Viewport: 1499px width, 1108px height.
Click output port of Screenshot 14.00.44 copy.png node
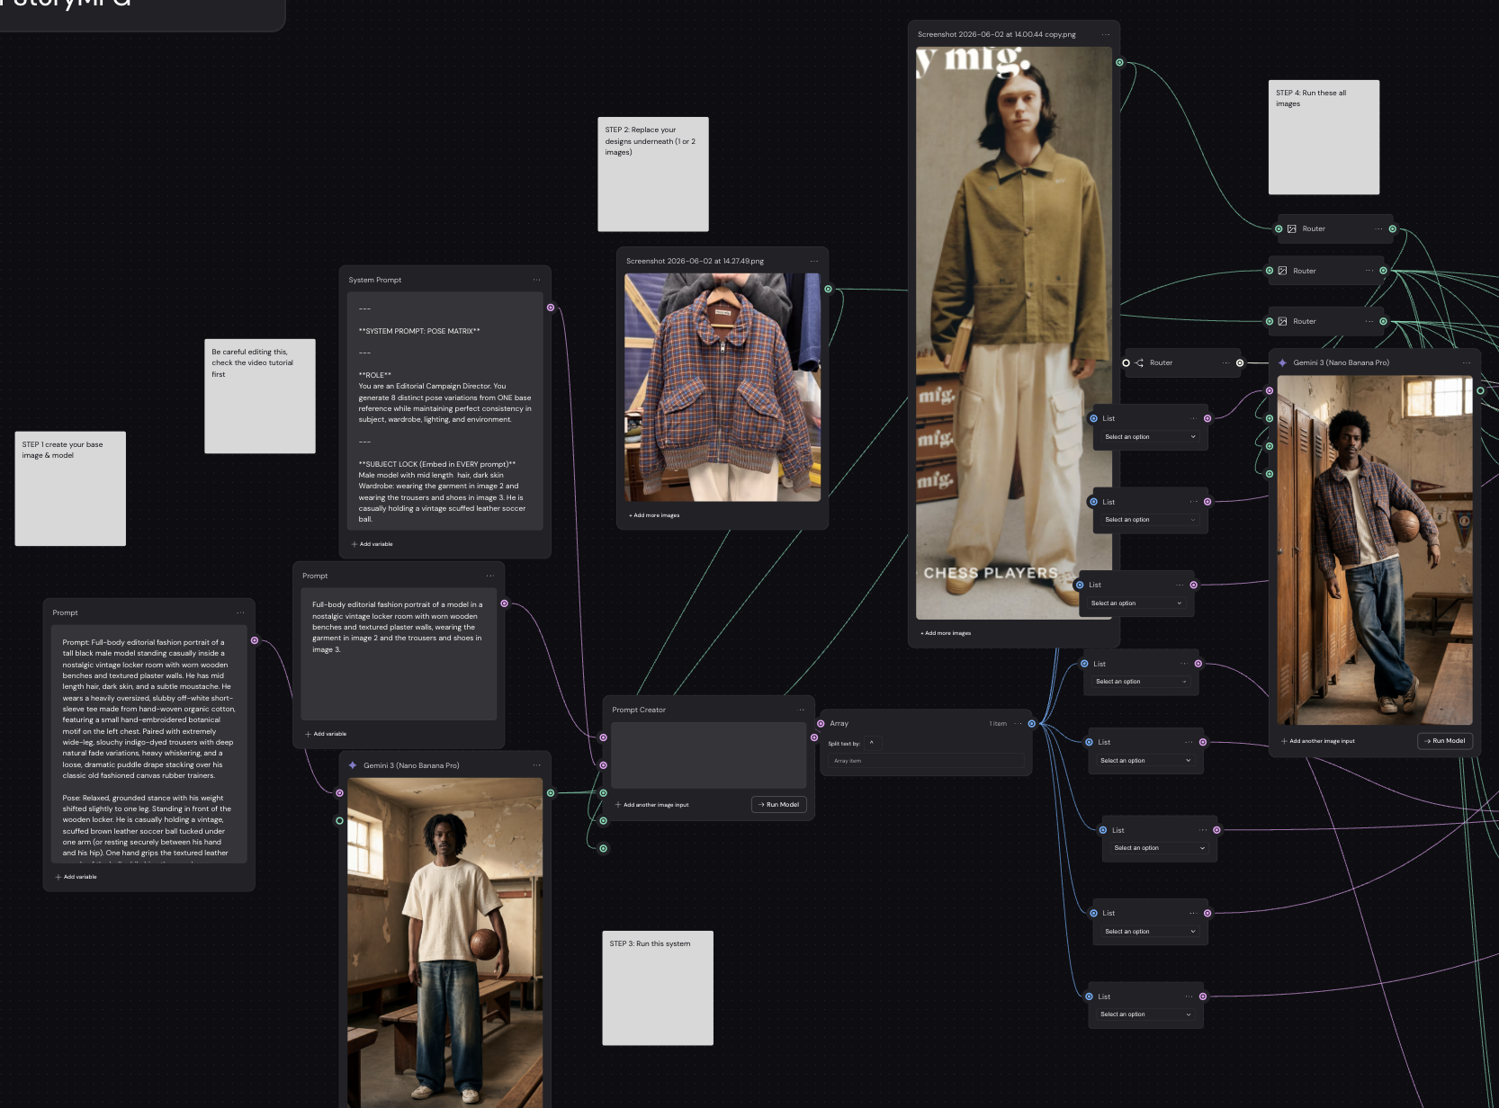[x=1119, y=63]
